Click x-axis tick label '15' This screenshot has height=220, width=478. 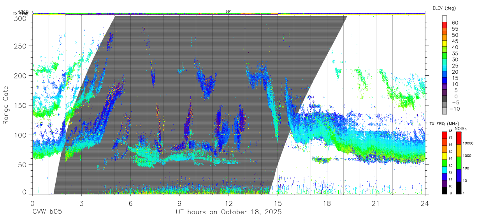278,203
